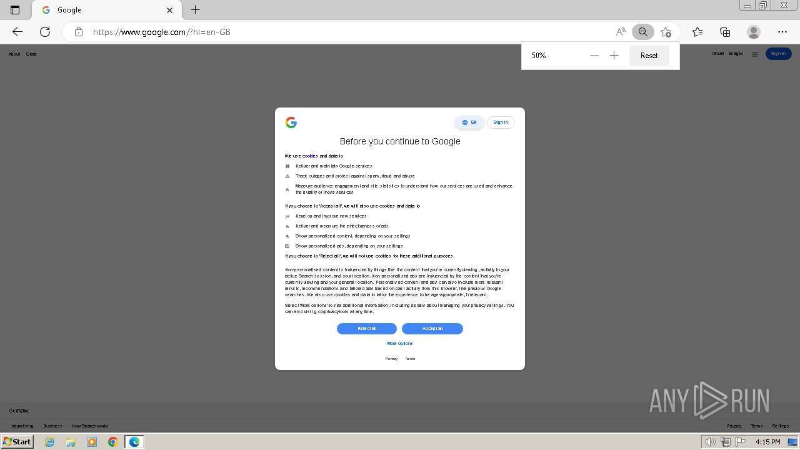Image resolution: width=800 pixels, height=450 pixels.
Task: Click the cookies link in dialog
Action: 310,156
